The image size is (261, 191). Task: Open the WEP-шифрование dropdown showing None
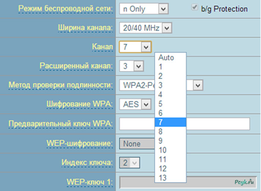pos(137,144)
